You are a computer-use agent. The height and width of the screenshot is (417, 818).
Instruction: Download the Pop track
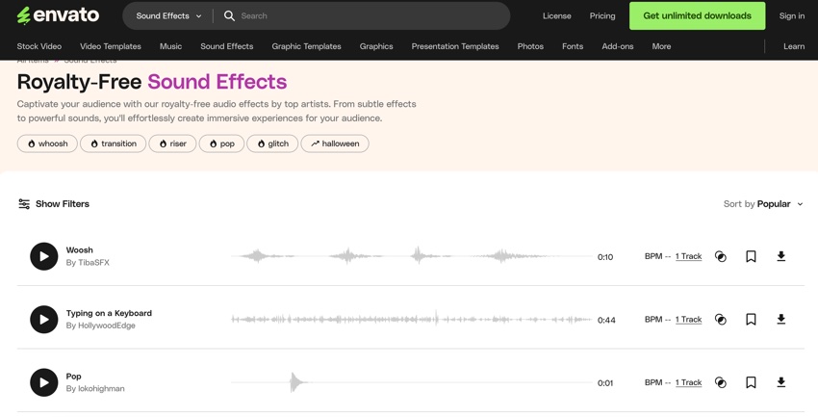coord(781,382)
